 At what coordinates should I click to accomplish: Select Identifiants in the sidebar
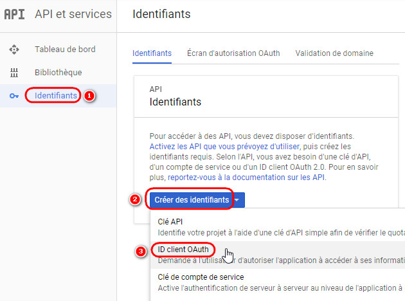(x=55, y=96)
